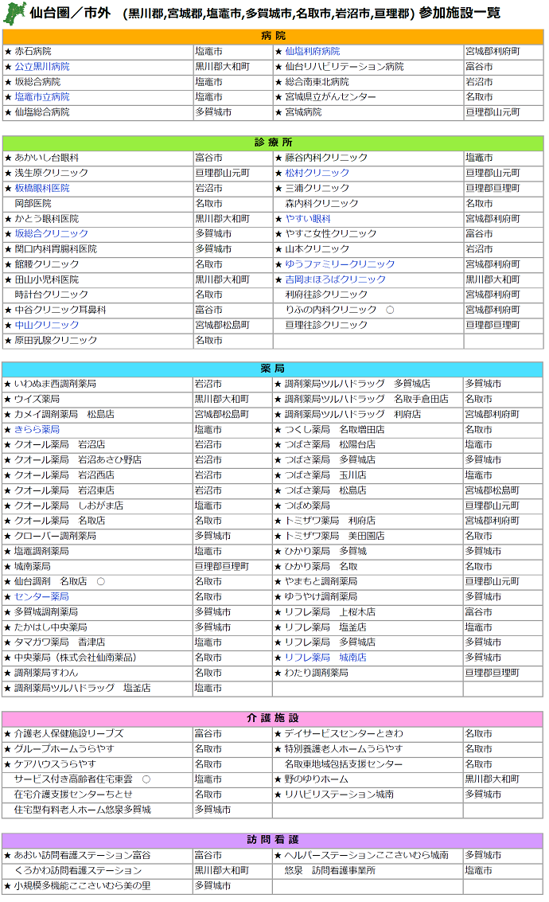Click the green Miyagi map icon
The height and width of the screenshot is (902, 549).
coord(14,14)
